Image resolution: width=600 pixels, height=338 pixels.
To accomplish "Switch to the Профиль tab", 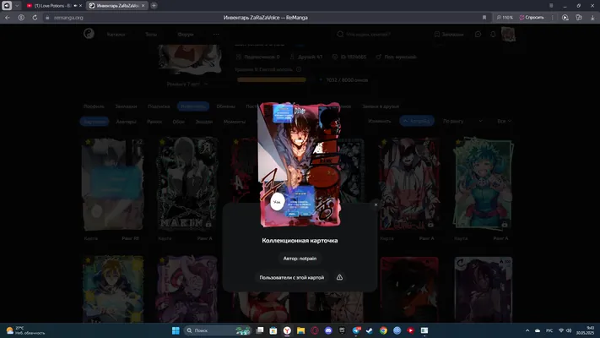I will pyautogui.click(x=94, y=106).
